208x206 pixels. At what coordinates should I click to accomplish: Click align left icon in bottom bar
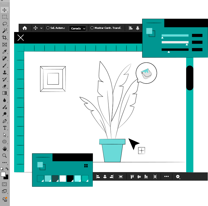(x=98, y=177)
